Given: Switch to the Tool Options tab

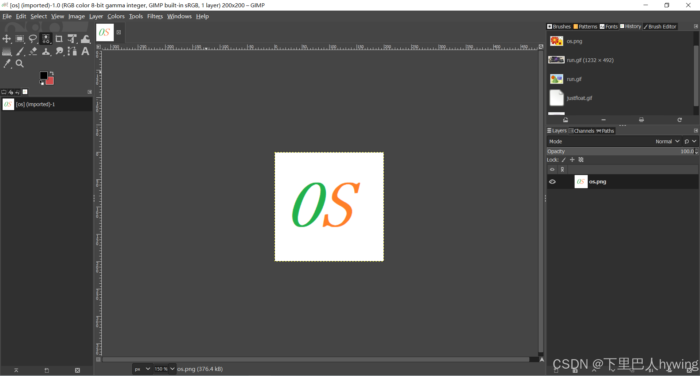Looking at the screenshot, I should 4,92.
